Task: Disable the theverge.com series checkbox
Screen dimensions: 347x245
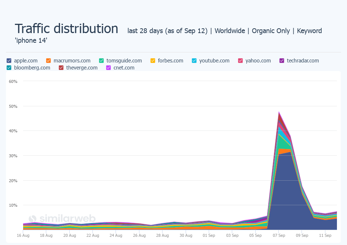Action: tap(61, 68)
